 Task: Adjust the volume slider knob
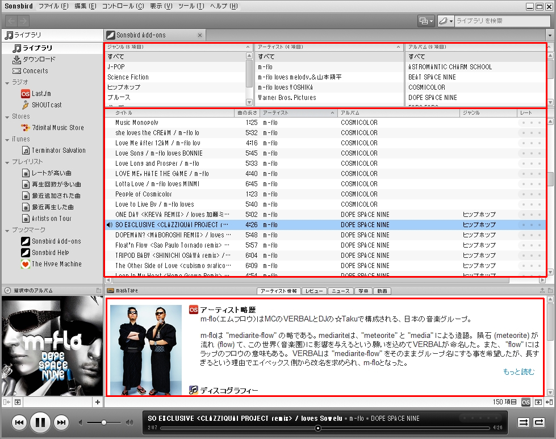click(103, 423)
